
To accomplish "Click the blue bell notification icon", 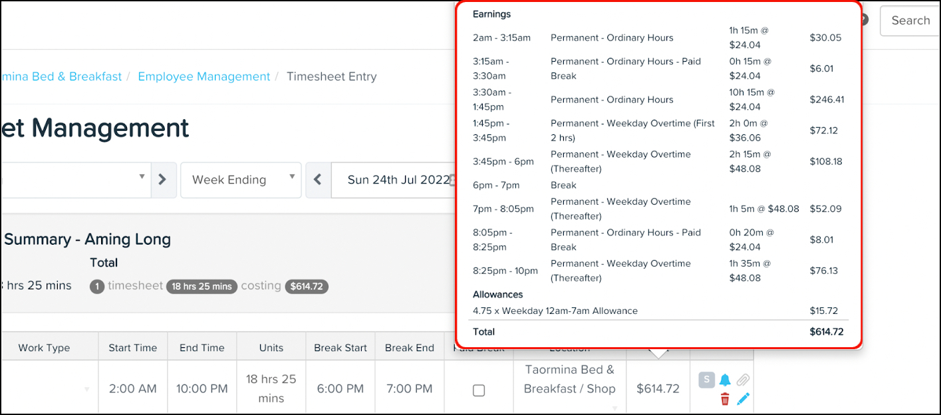I will tap(725, 380).
